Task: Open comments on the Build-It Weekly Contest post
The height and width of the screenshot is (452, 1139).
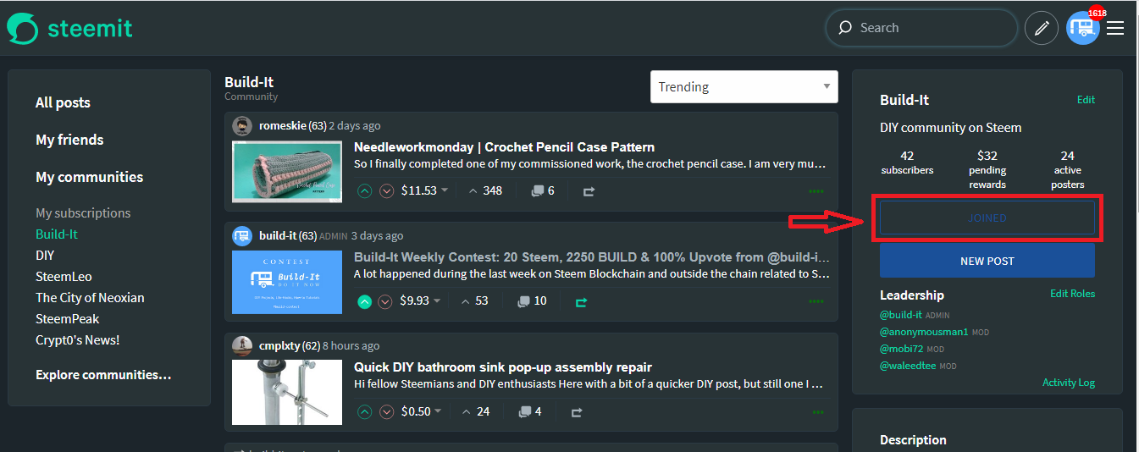Action: pyautogui.click(x=532, y=301)
